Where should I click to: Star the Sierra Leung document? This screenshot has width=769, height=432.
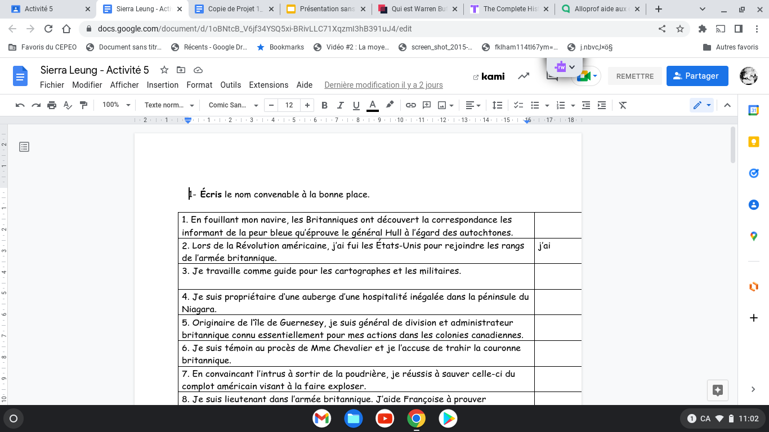coord(164,70)
